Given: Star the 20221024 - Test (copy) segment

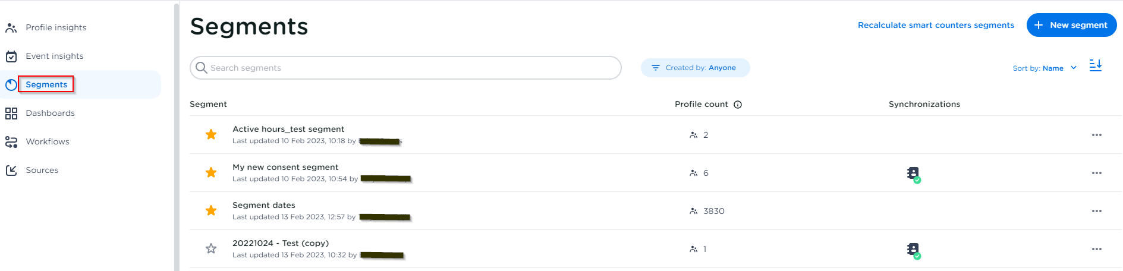Looking at the screenshot, I should tap(211, 249).
